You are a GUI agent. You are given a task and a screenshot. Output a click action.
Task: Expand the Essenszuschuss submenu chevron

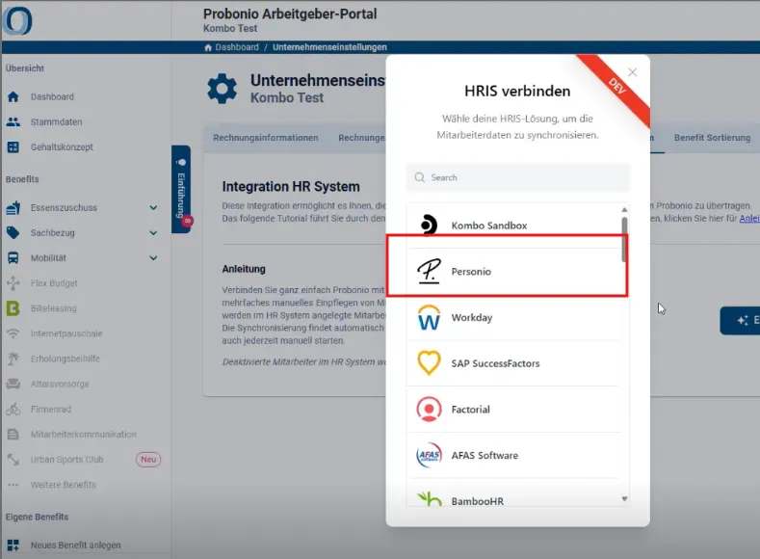(153, 207)
